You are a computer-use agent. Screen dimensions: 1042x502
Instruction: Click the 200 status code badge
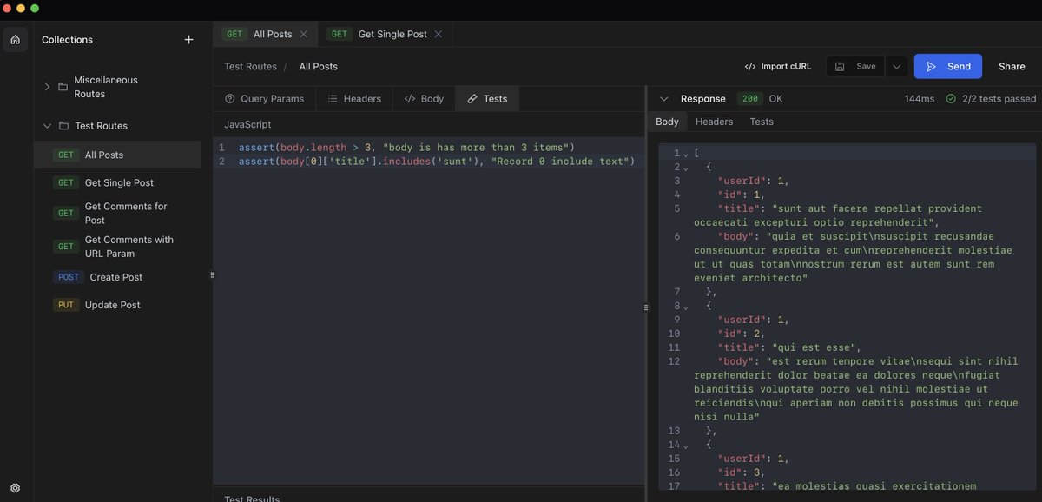click(x=749, y=99)
